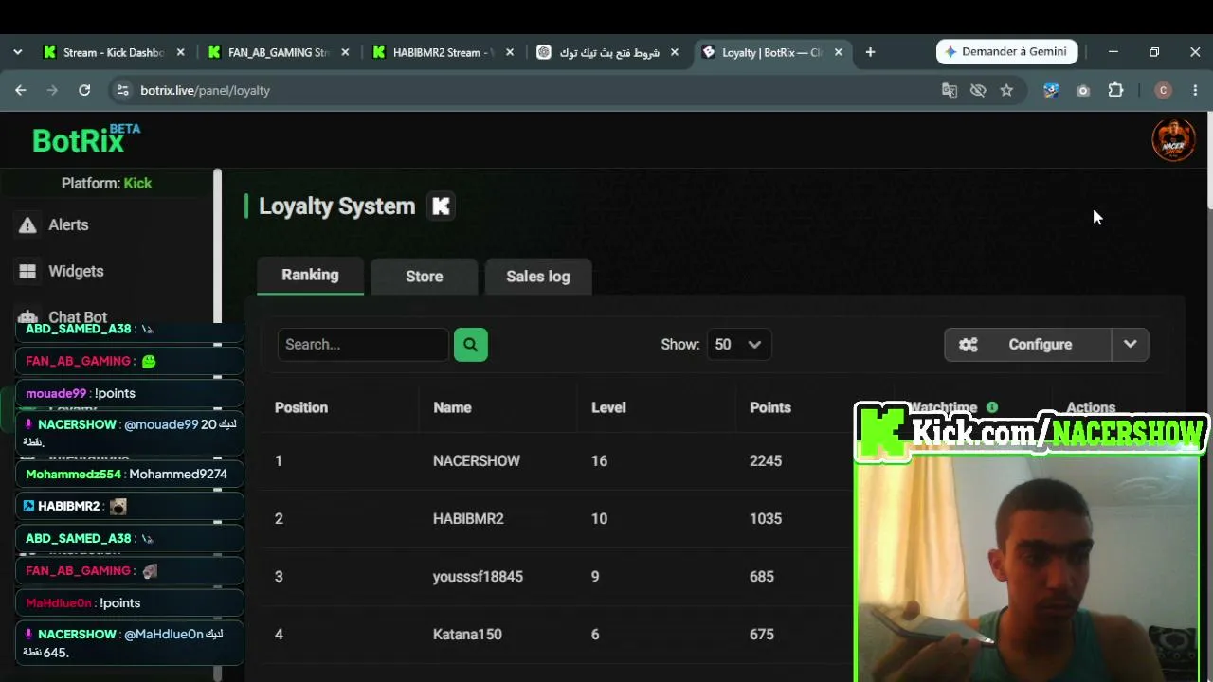This screenshot has height=682, width=1213.
Task: Select HABIBMR2 in the ranking table
Action: (x=468, y=518)
